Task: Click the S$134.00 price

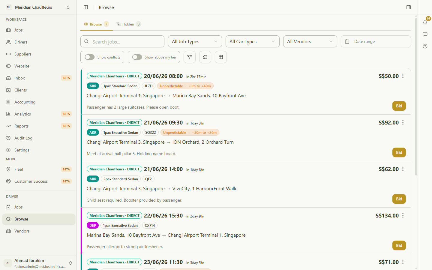Action: tap(387, 216)
